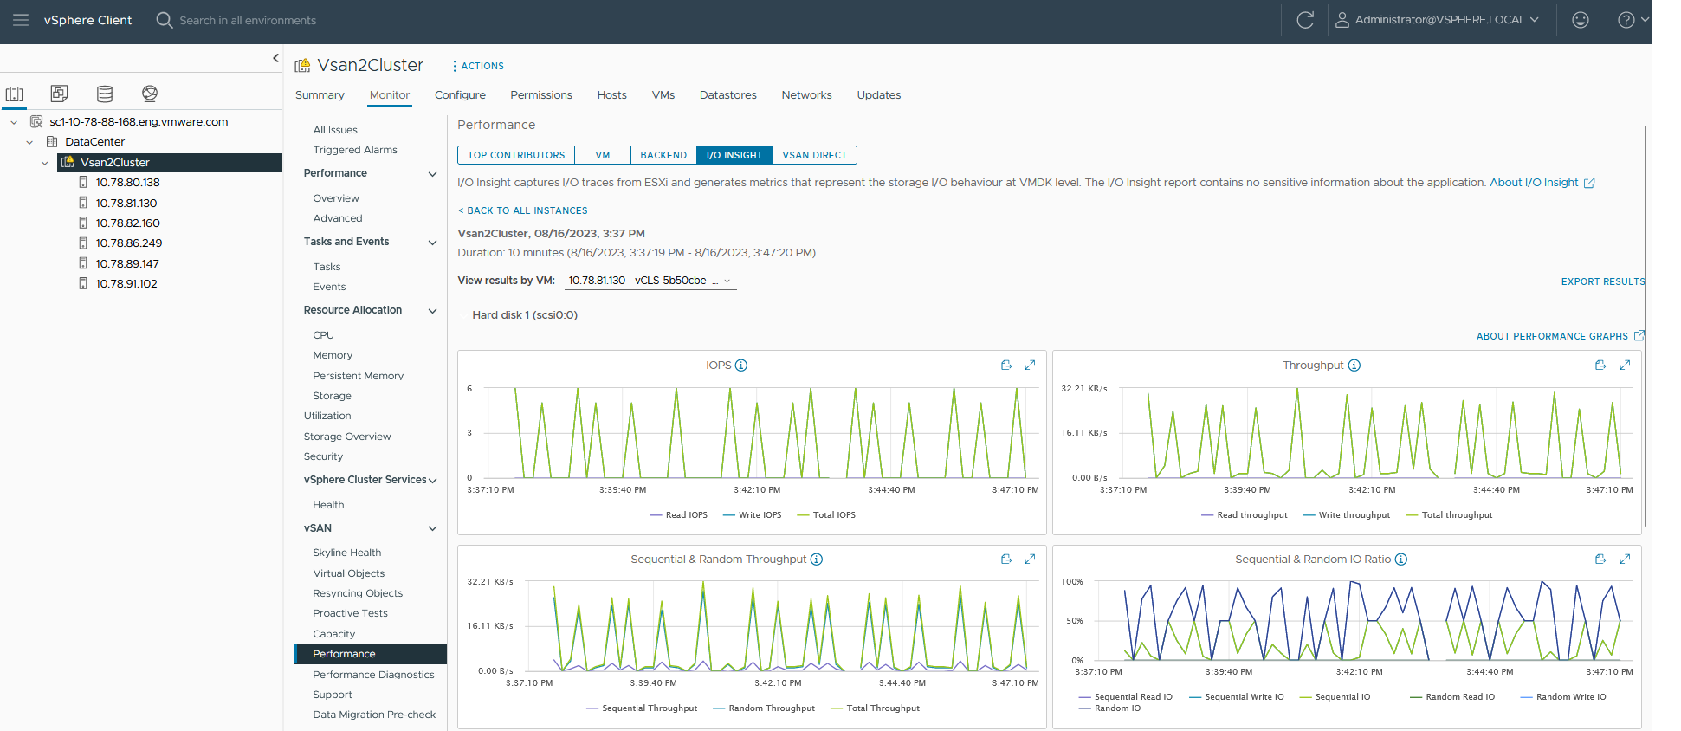Viewport: 1681px width, 731px height.
Task: Collapse the vSAN section
Action: pos(432,528)
